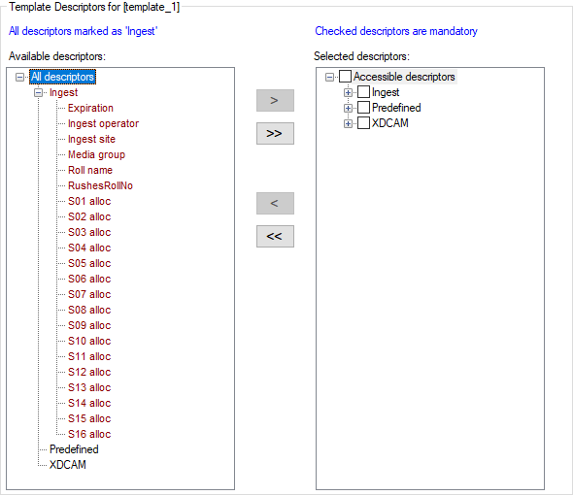Check the XDCAM checkbox in Selected descriptors

click(x=363, y=123)
